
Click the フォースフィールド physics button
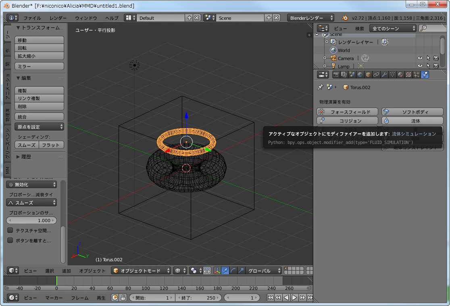347,112
